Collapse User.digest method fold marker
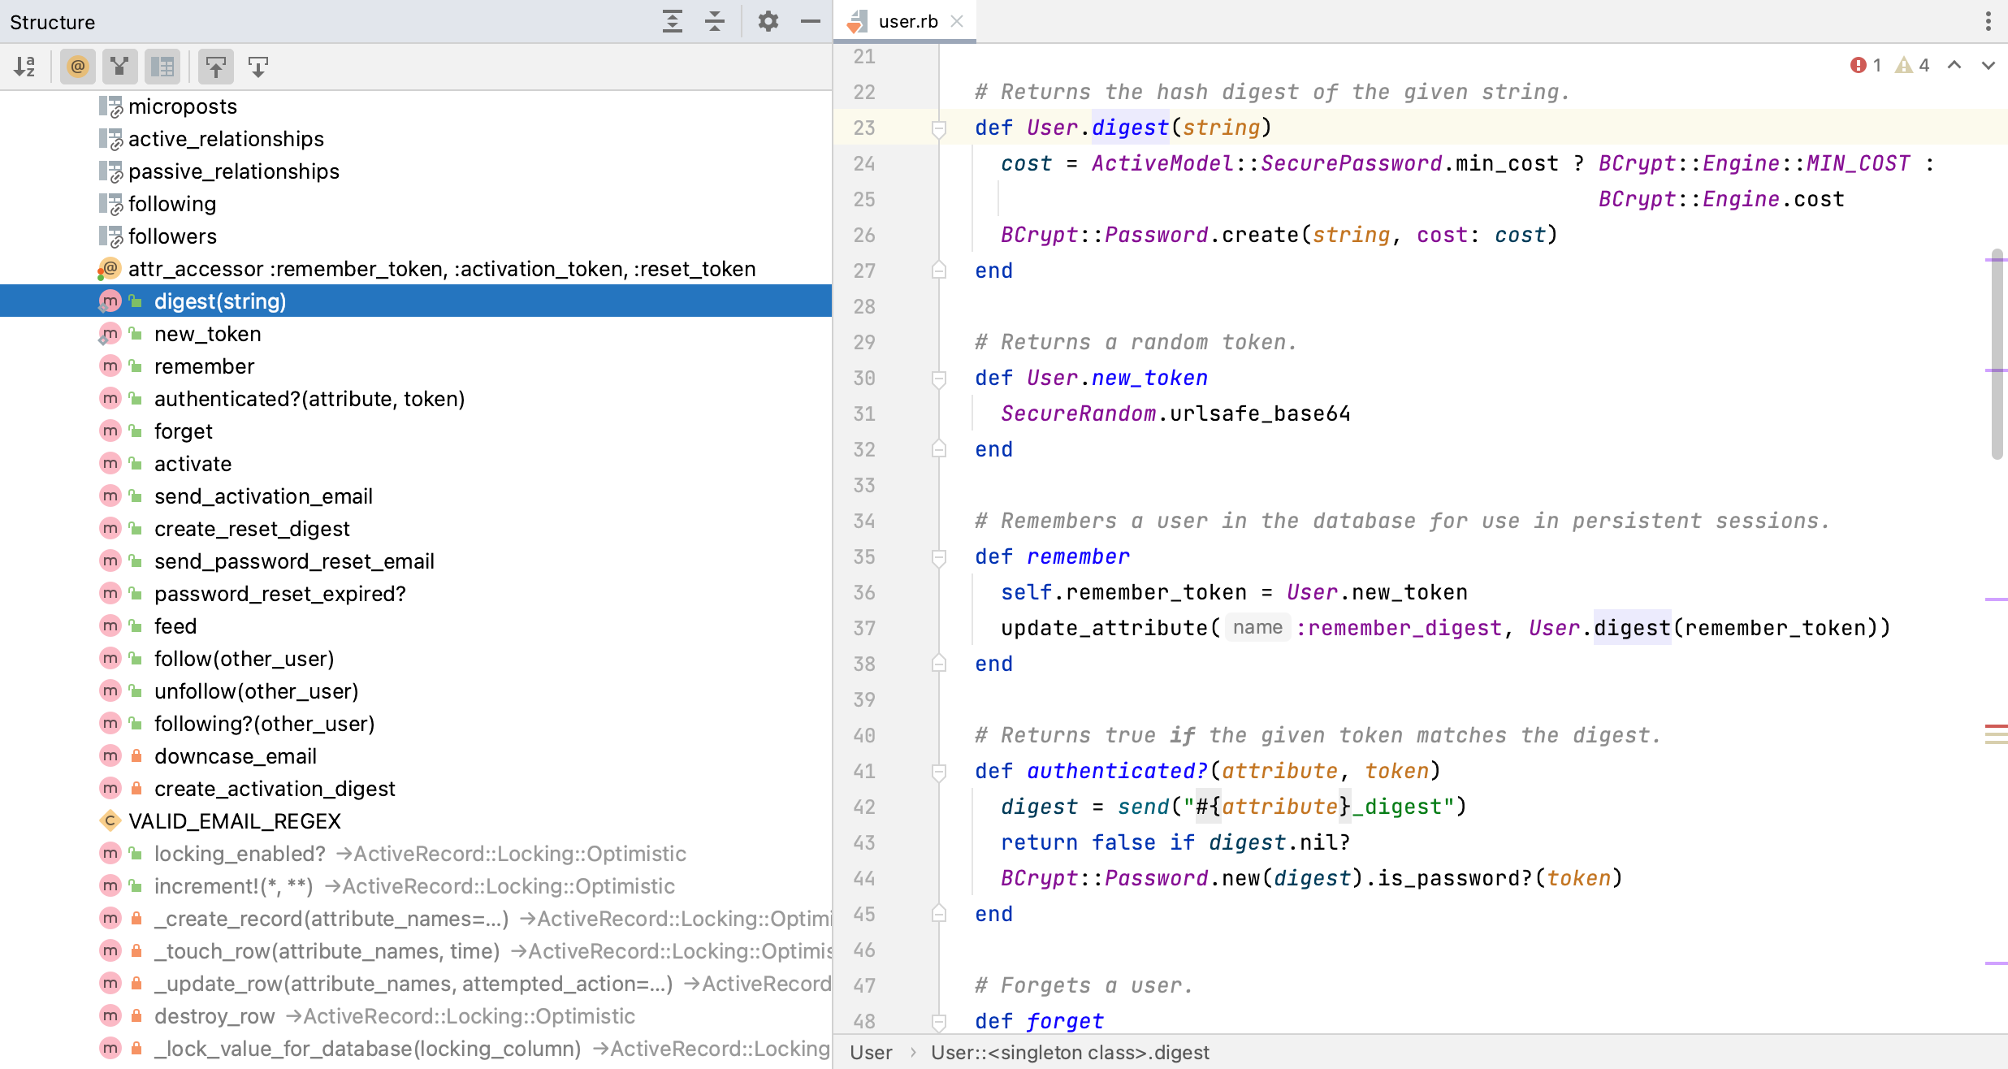This screenshot has height=1069, width=2008. [939, 128]
